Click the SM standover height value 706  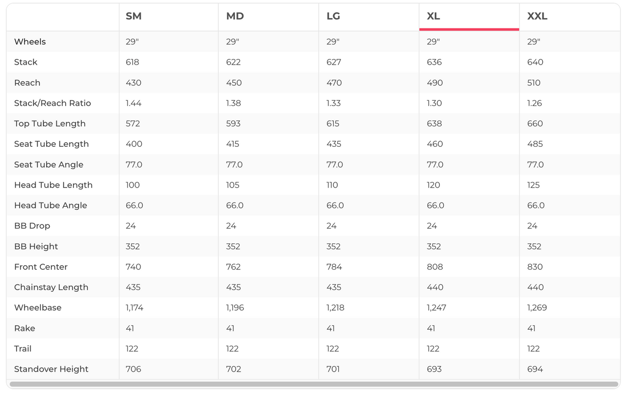point(133,369)
